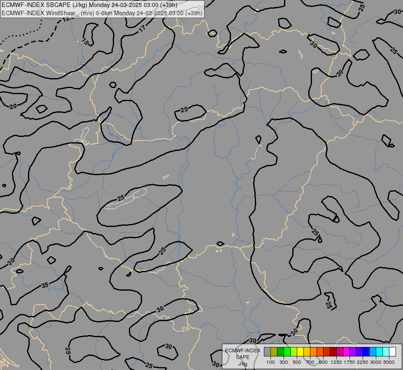403x370 pixels.
Task: Click the pure blue legend swatch
Action: pos(366,351)
